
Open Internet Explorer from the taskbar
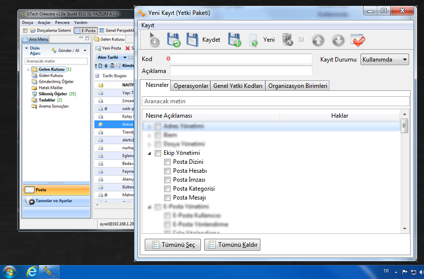32,272
